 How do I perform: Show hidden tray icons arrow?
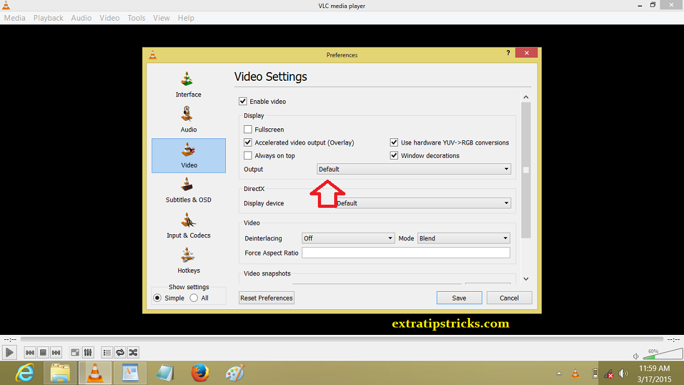pyautogui.click(x=559, y=374)
